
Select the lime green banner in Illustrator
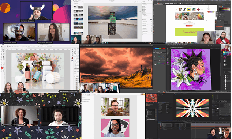[x=189, y=32]
